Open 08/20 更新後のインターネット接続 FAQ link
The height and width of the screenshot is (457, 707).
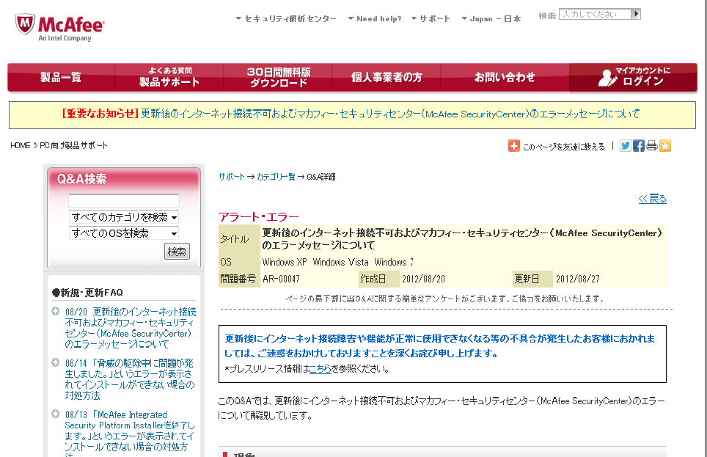(x=131, y=328)
